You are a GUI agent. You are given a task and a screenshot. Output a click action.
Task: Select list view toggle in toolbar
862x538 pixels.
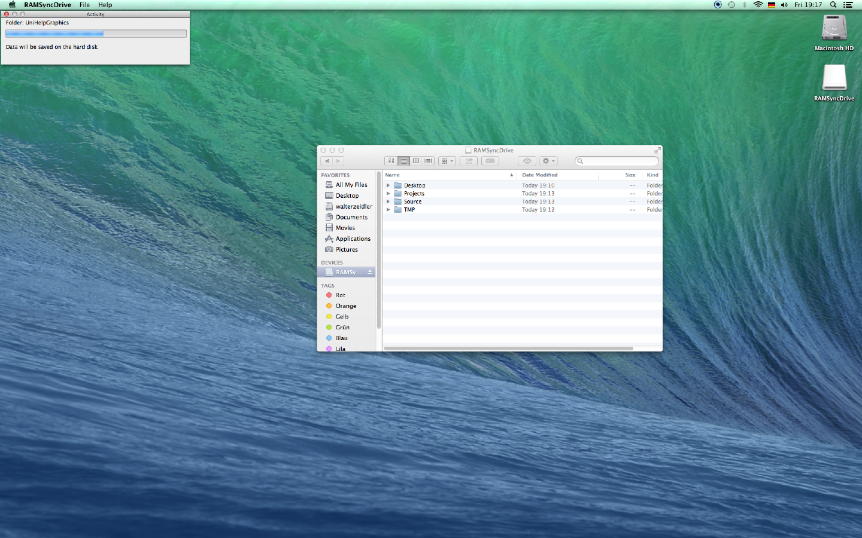coord(403,161)
